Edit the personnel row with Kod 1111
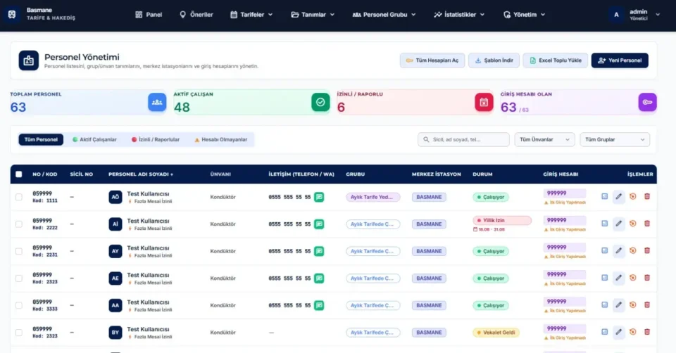676x353 pixels. tap(619, 197)
